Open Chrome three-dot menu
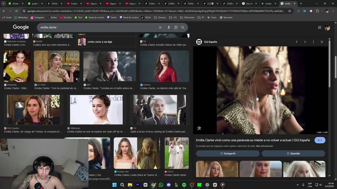Viewport: 337px width, 189px height. point(334,11)
